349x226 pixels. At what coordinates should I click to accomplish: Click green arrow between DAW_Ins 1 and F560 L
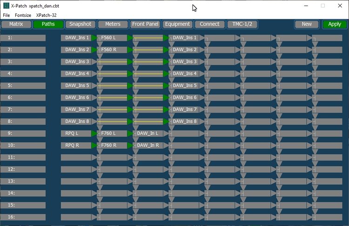coord(94,38)
